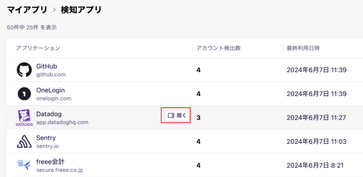This screenshot has height=177, width=363.
Task: Select the GitHub application name
Action: 47,66
